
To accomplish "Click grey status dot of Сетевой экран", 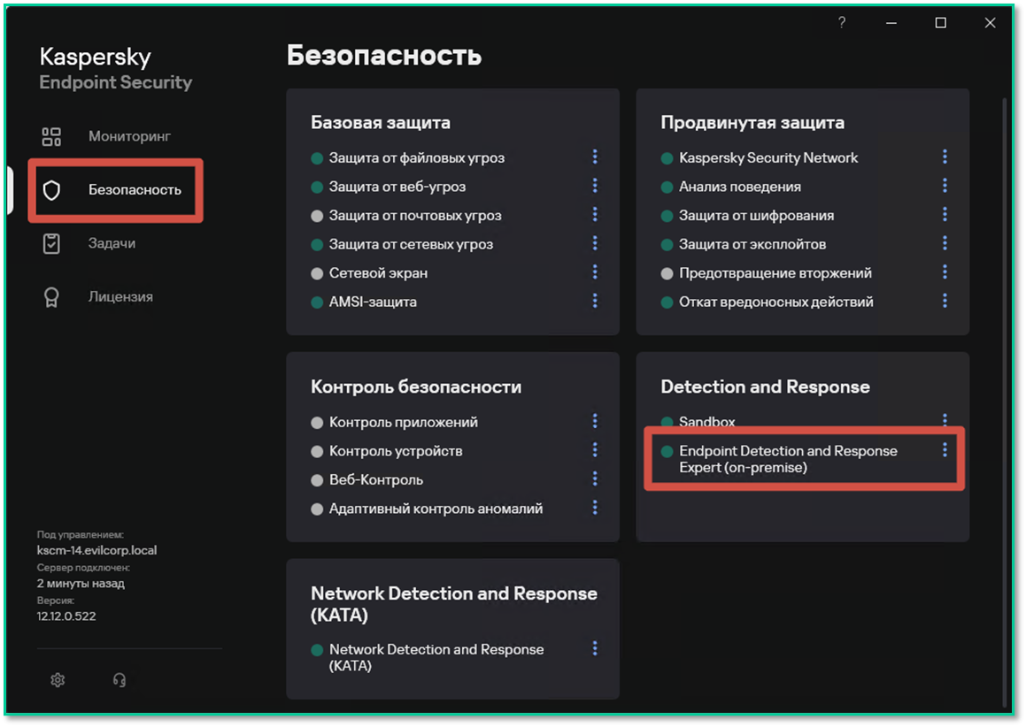I will pos(317,273).
